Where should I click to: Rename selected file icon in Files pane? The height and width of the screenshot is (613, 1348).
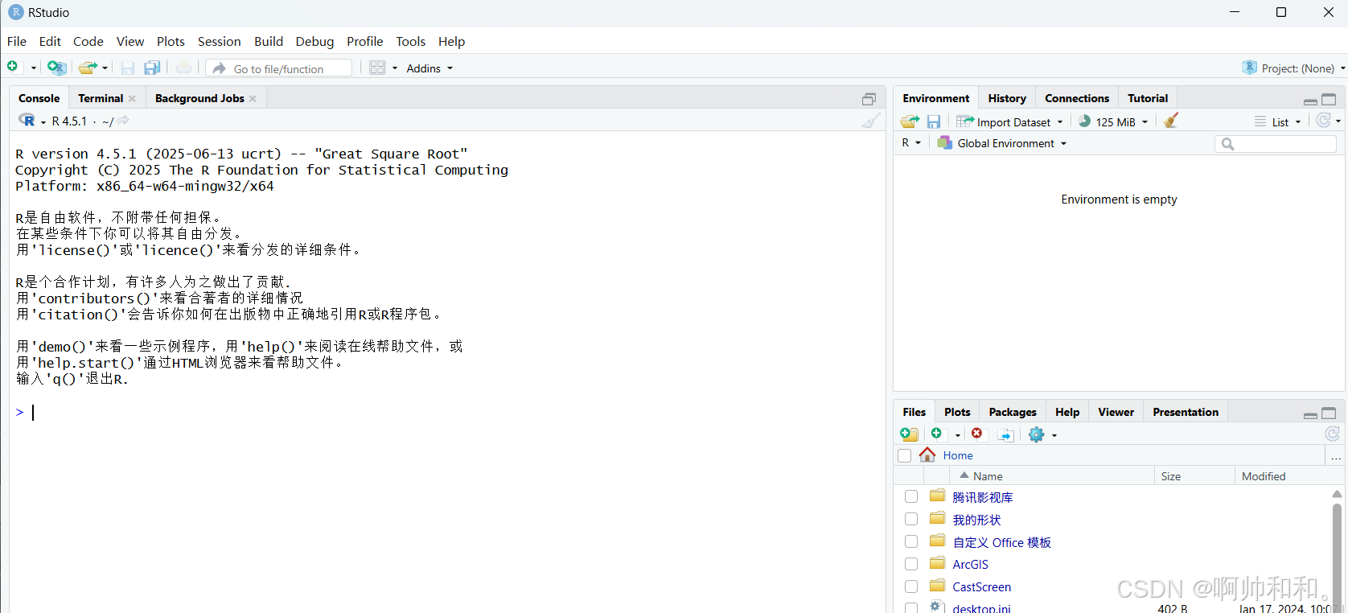click(1005, 434)
